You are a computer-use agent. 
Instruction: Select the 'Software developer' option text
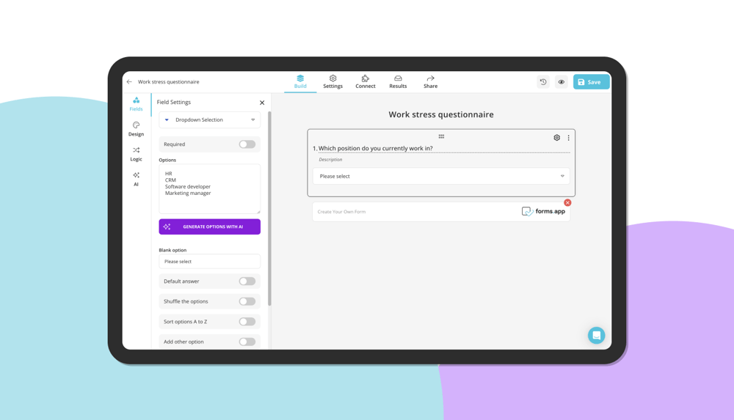(x=188, y=187)
